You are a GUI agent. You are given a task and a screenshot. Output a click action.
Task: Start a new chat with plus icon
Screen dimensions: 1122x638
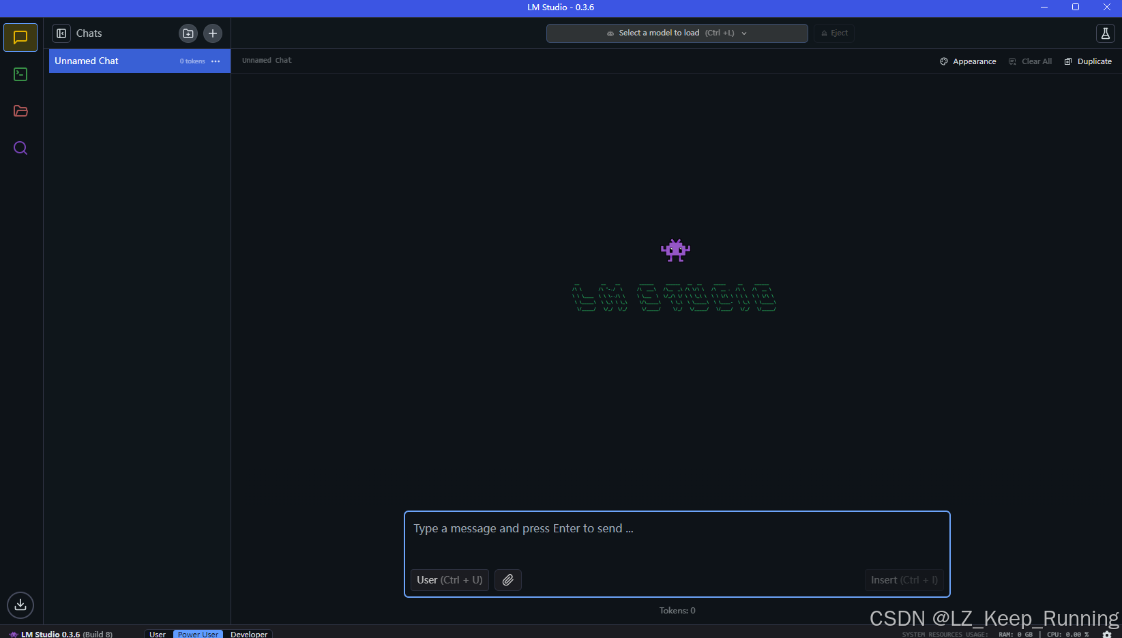coord(213,33)
